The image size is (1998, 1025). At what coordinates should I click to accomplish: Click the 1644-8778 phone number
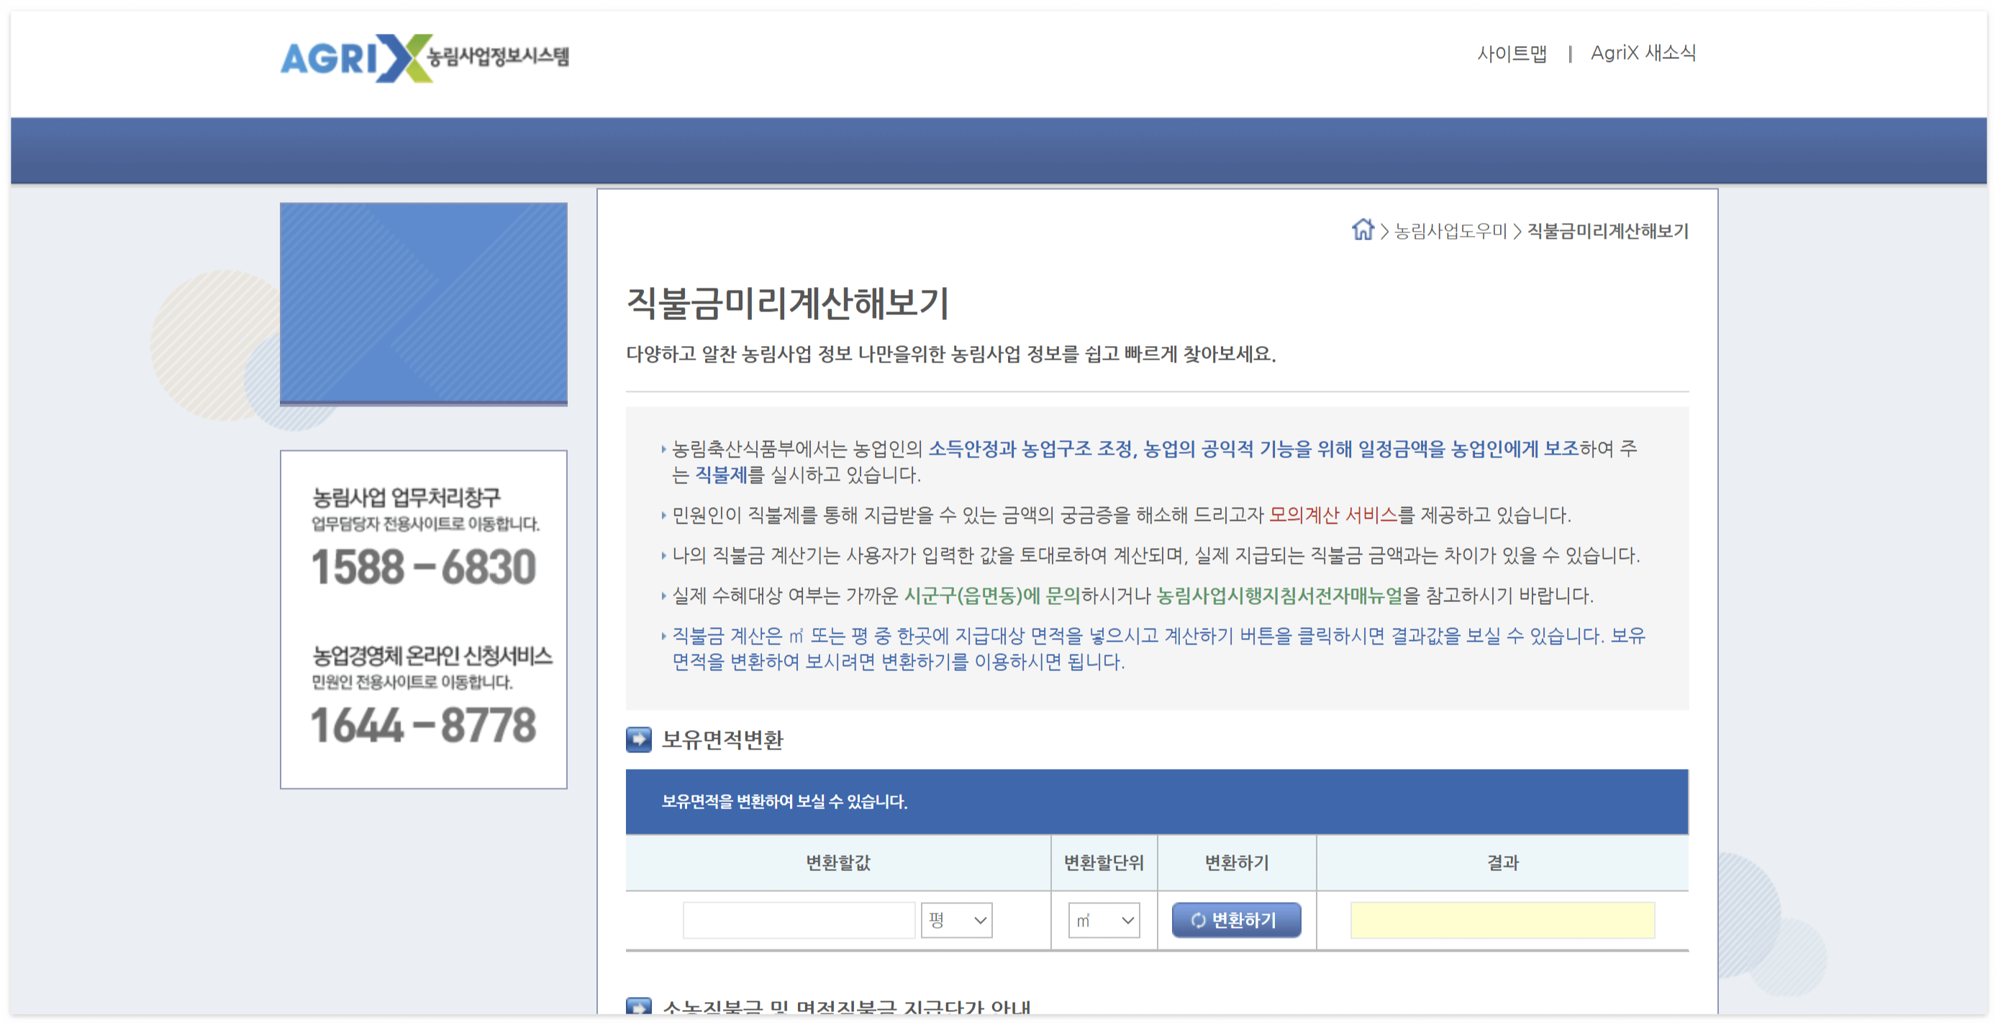click(x=424, y=725)
